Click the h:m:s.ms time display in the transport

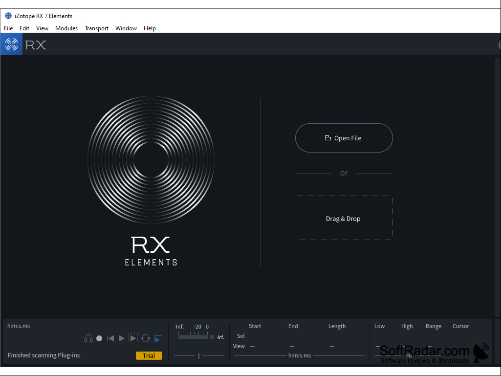19,326
